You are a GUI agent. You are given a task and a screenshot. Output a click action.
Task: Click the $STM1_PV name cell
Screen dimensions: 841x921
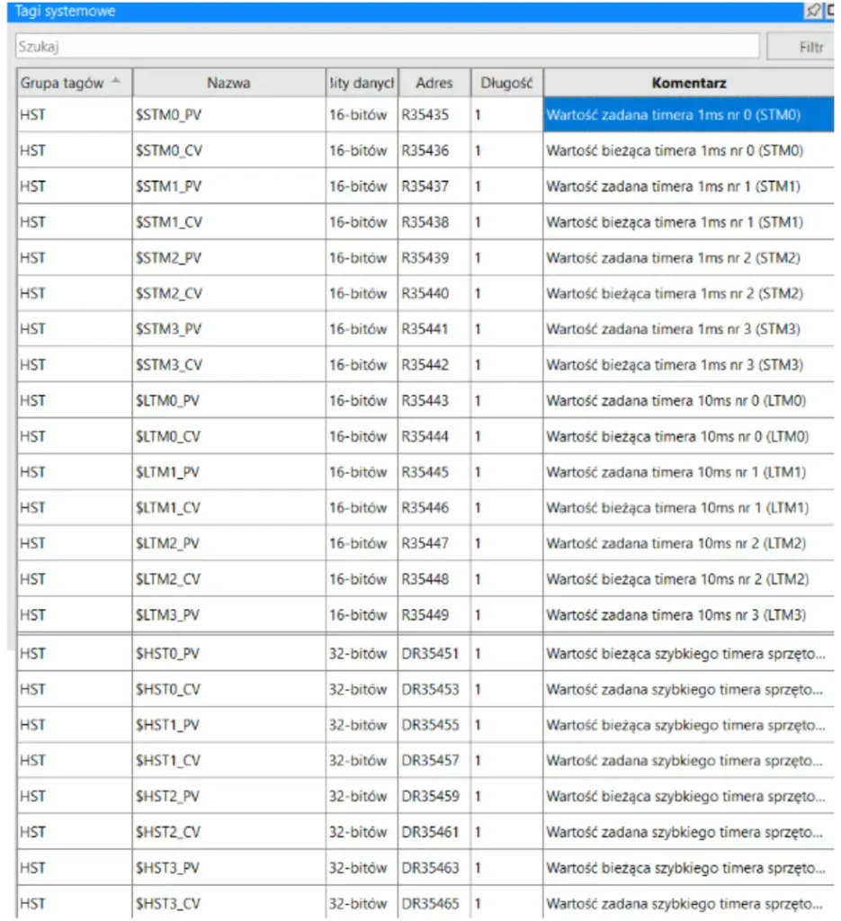229,186
